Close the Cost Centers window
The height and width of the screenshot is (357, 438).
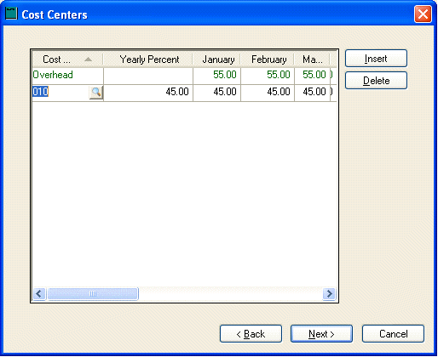pyautogui.click(x=423, y=14)
